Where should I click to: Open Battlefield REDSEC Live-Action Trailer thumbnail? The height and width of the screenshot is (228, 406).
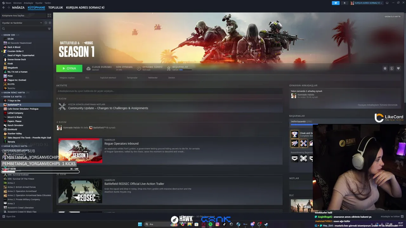80,191
